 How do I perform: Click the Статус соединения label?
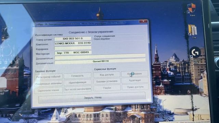[x=105, y=36]
